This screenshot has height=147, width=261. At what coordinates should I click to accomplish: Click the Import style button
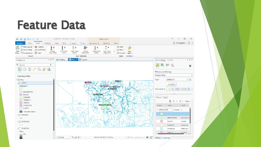point(121,53)
